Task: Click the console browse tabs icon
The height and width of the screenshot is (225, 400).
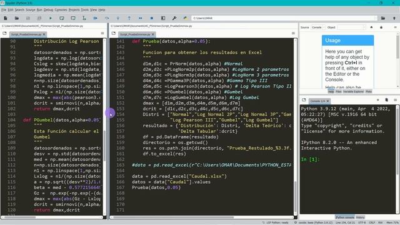Action: (304, 100)
